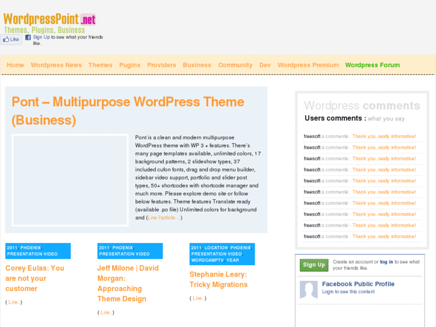Click the Pont theme featured image placeholder

coord(70,180)
